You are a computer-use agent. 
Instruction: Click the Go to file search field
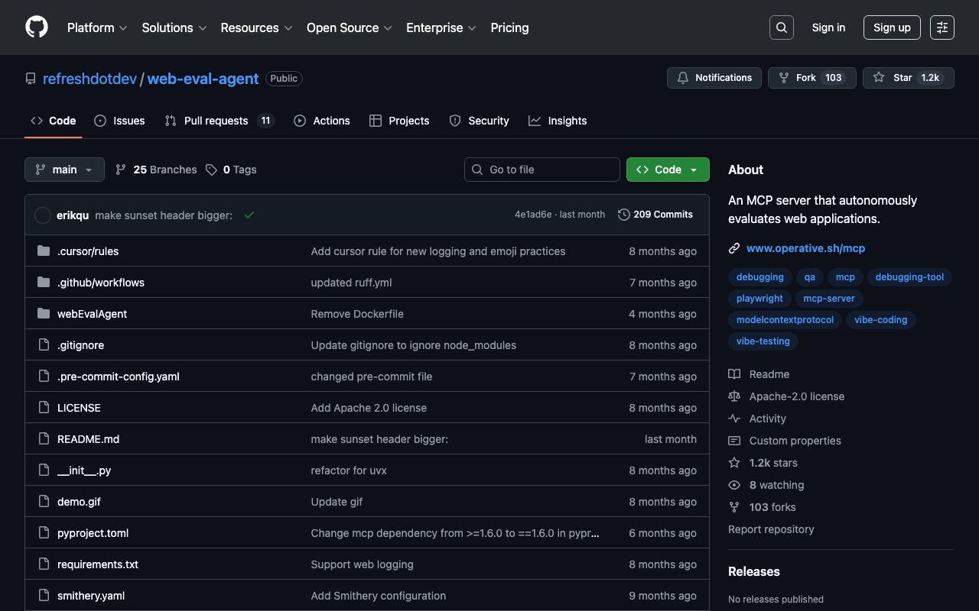[542, 170]
